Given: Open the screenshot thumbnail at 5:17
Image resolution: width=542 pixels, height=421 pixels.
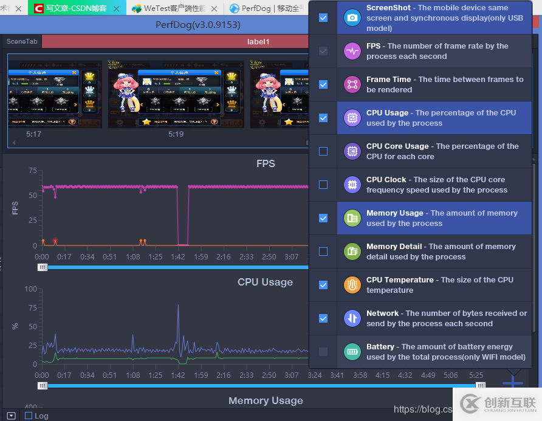Looking at the screenshot, I should [x=55, y=94].
